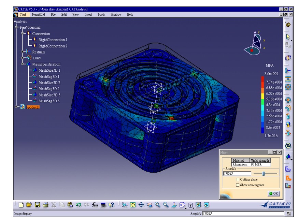Select RigidConnection.1 in the tree

(x=53, y=40)
